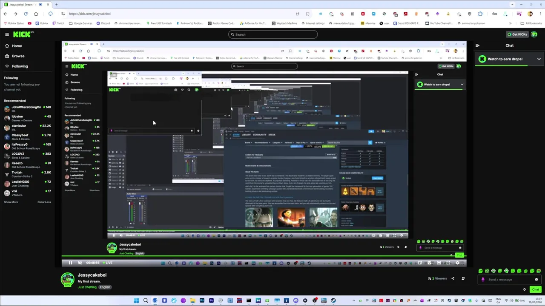
Task: Open Windows taskbar Search
Action: pos(146,301)
